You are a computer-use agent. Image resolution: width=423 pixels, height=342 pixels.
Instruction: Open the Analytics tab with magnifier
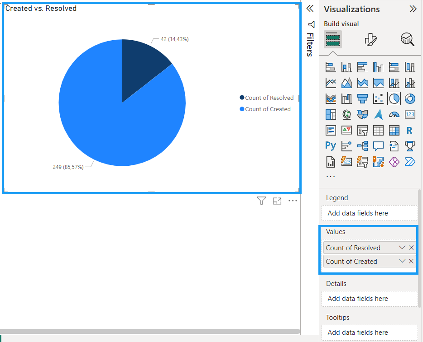pyautogui.click(x=408, y=40)
